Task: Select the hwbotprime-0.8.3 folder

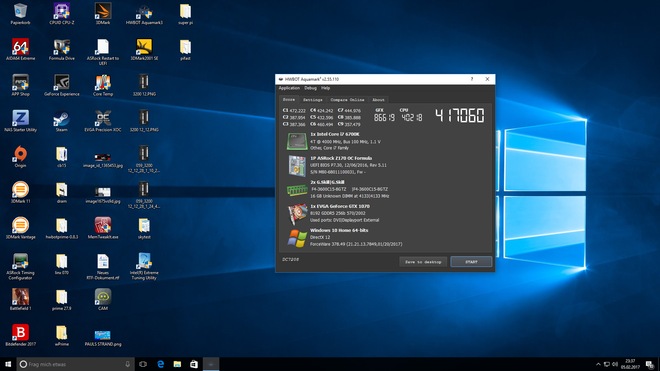Action: point(62,228)
